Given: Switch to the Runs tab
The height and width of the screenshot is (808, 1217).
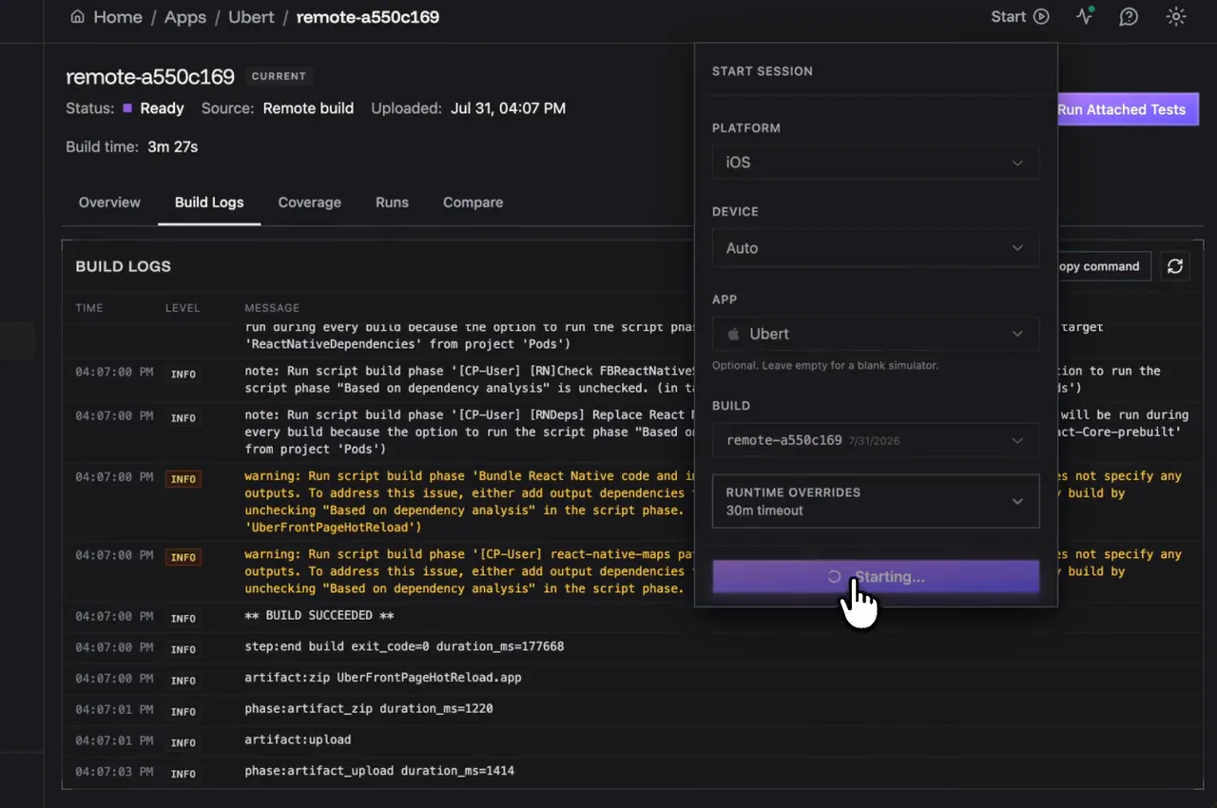Looking at the screenshot, I should click(x=392, y=202).
